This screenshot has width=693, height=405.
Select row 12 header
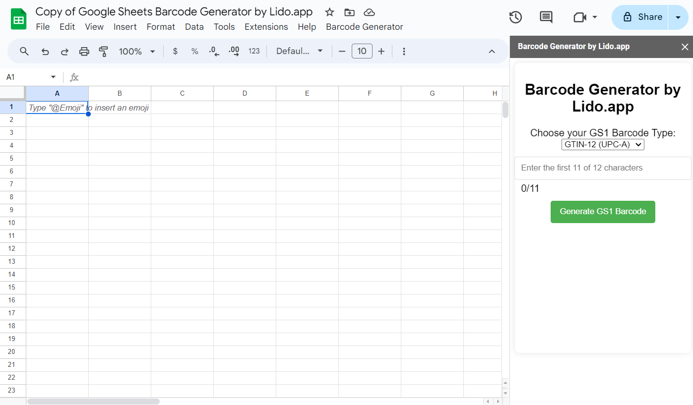click(13, 248)
